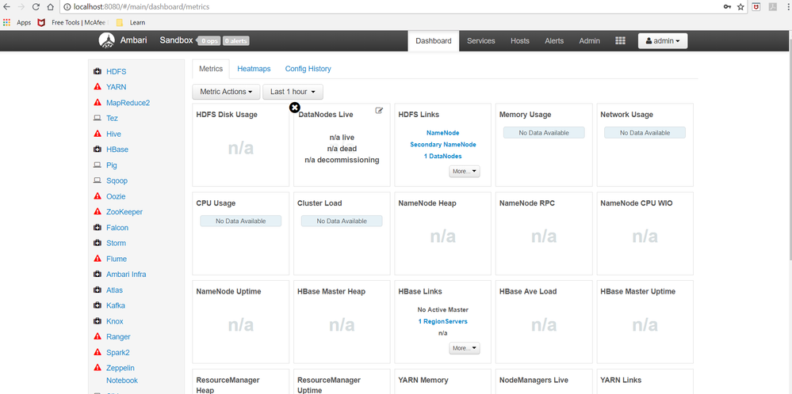Click the maintenance icon beside HDFS

(x=98, y=71)
